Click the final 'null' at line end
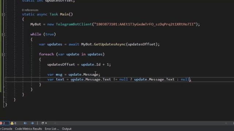Image resolution: width=234 pixels, height=131 pixels. click(185, 79)
